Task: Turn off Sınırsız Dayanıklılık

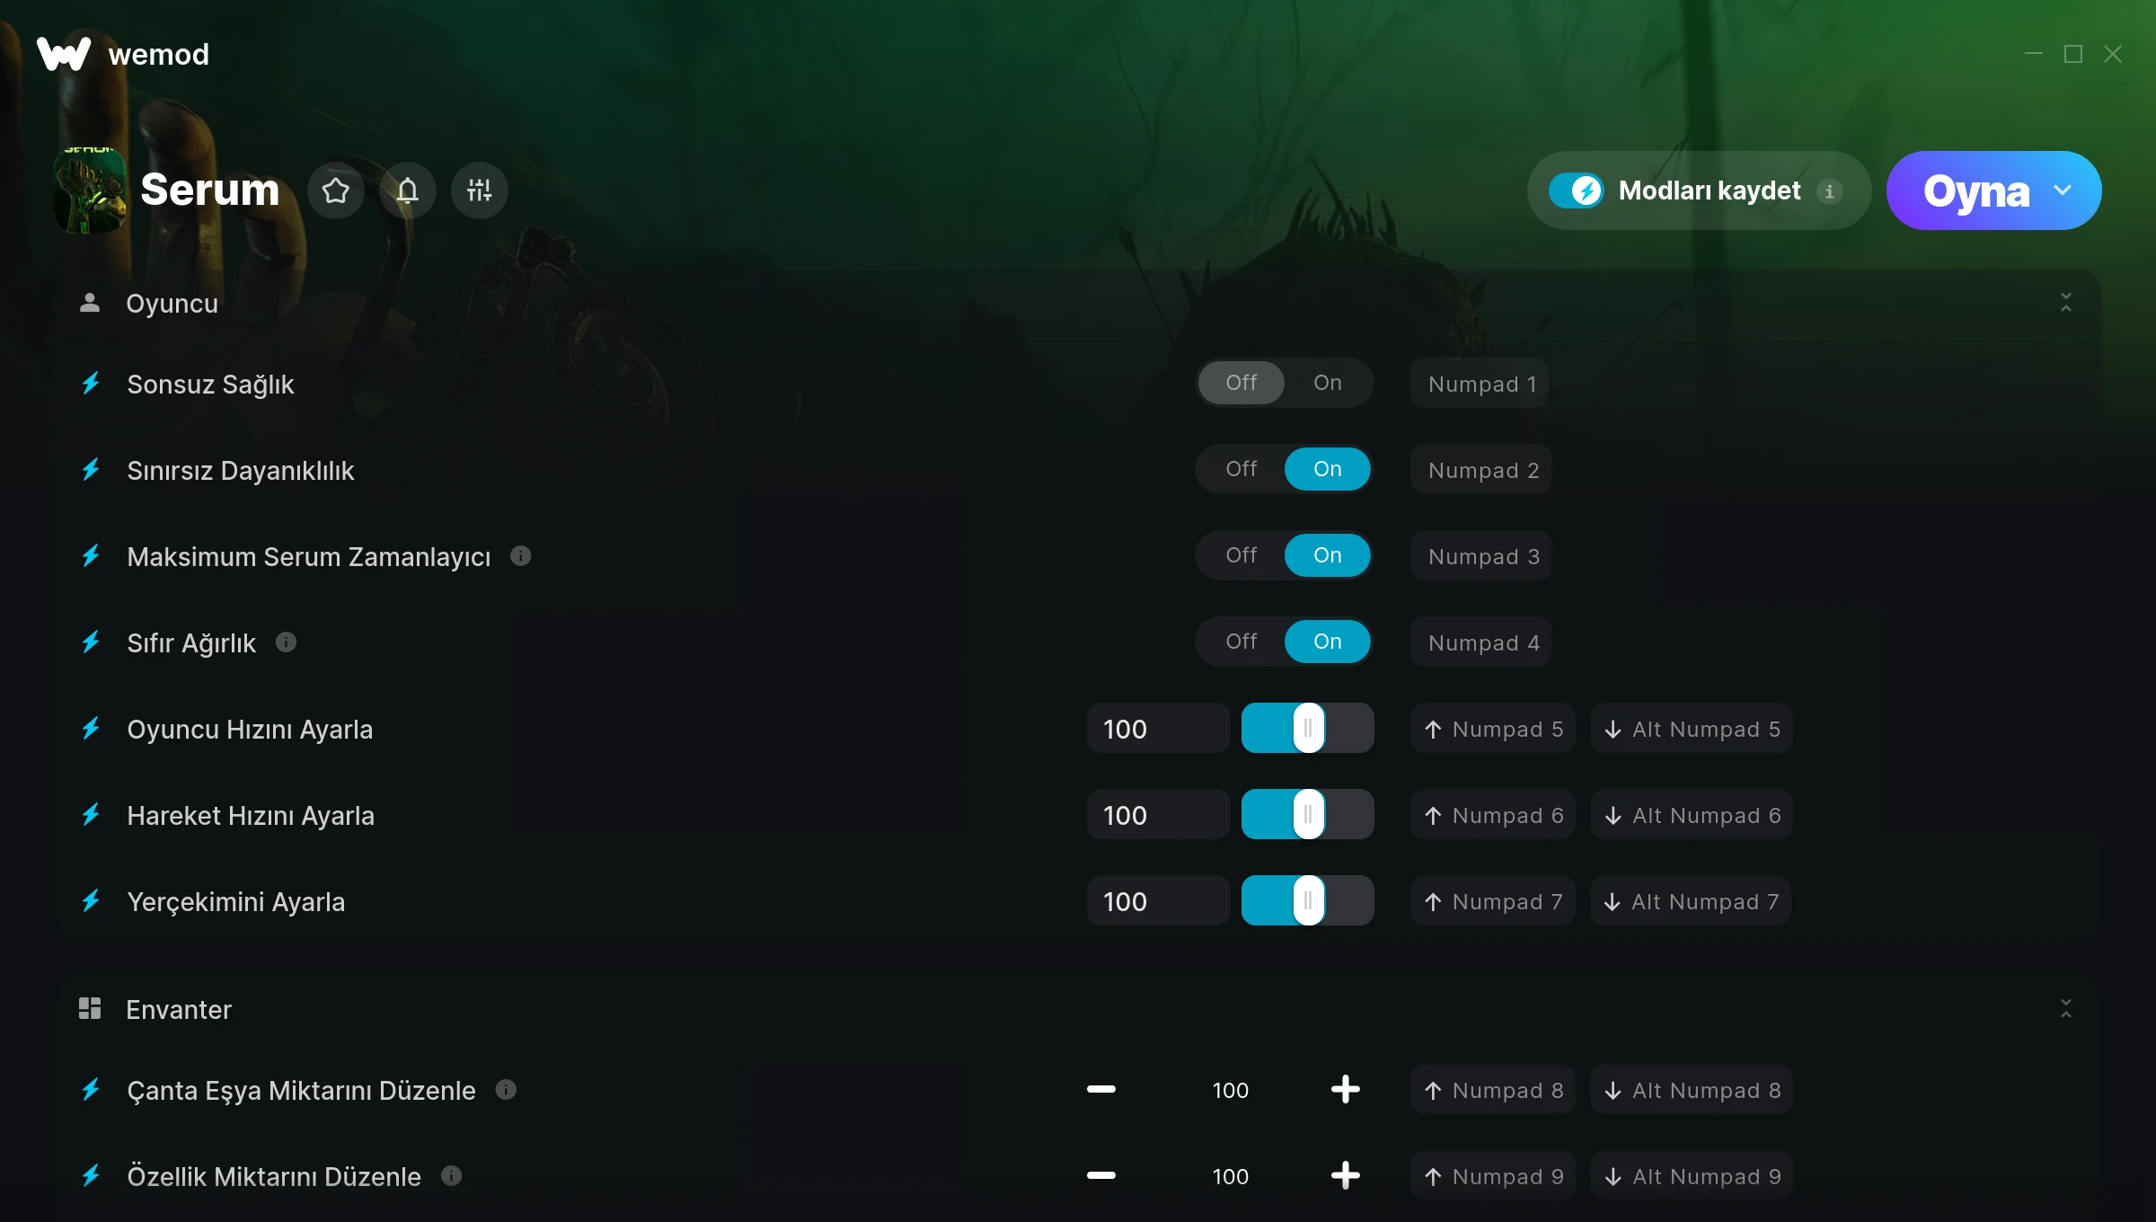Action: point(1241,469)
